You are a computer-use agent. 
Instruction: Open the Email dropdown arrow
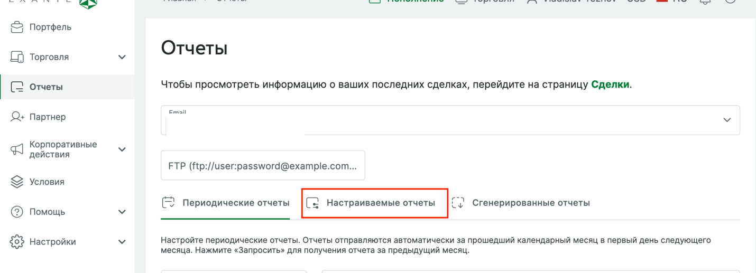pyautogui.click(x=727, y=120)
